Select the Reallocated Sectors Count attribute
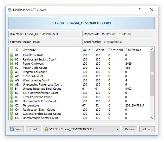This screenshot has width=164, height=142. [40, 59]
